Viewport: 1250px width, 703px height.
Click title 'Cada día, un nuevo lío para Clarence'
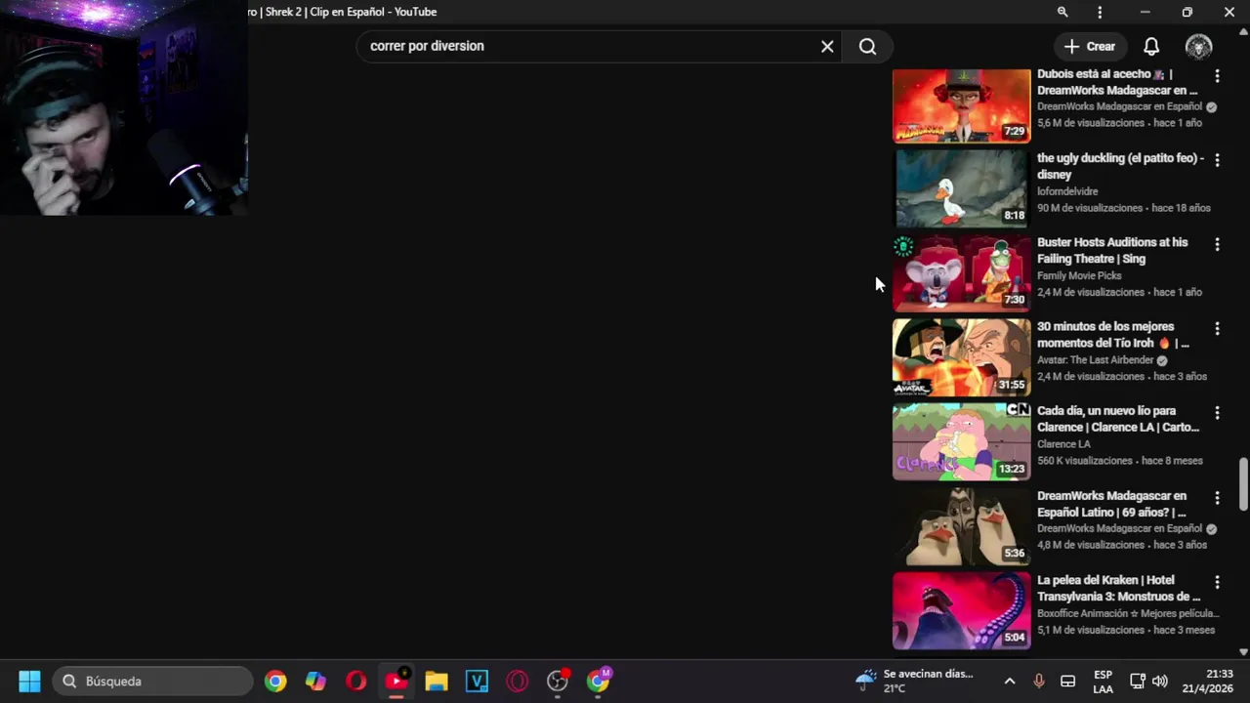1118,419
